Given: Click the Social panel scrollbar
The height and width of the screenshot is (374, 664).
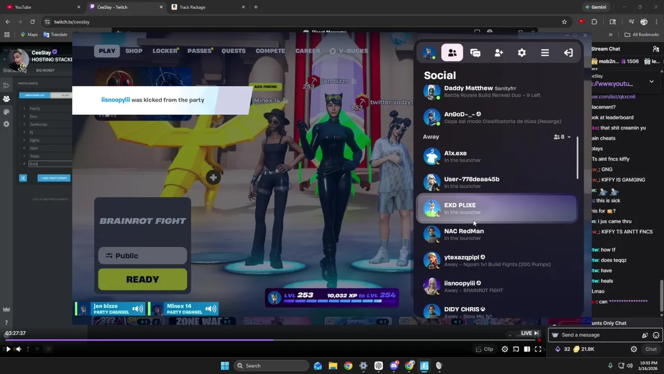Looking at the screenshot, I should click(x=577, y=158).
